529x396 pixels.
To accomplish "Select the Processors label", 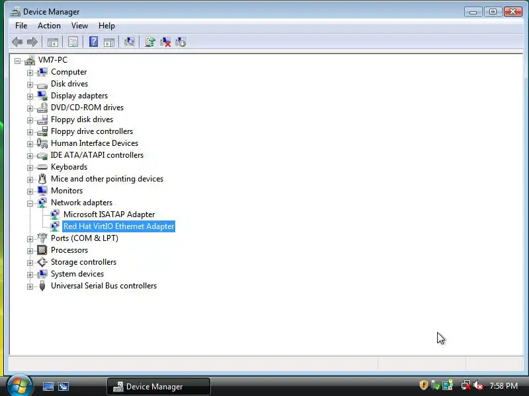I will click(x=69, y=250).
